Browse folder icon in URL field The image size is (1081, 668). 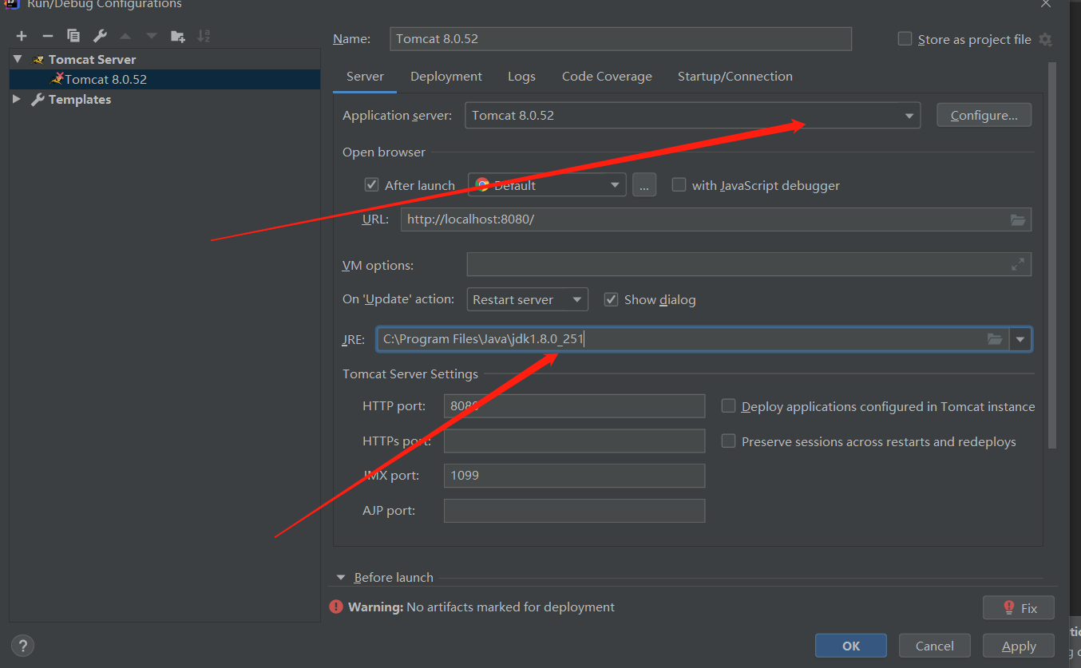pos(1018,219)
